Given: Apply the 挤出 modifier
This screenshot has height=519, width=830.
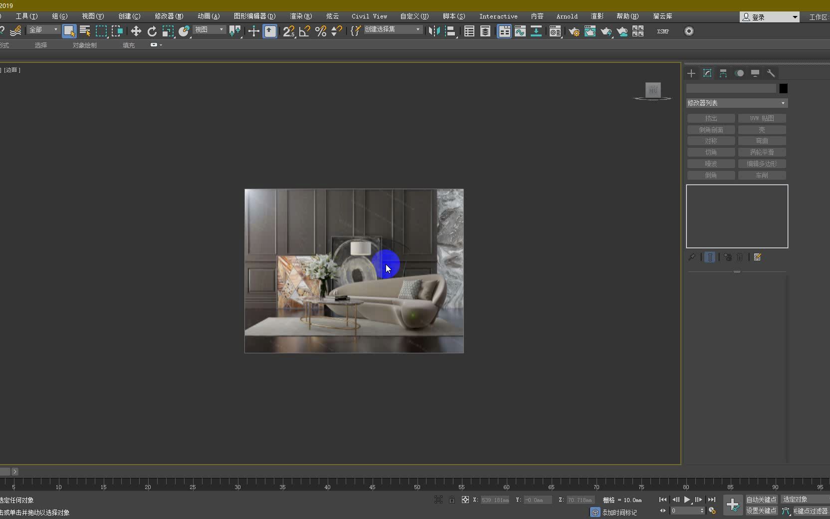Looking at the screenshot, I should (x=711, y=118).
